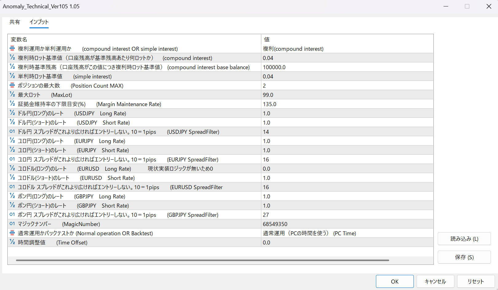Click the double-type icon next to MaxLot

[12, 94]
